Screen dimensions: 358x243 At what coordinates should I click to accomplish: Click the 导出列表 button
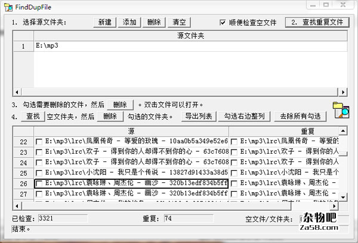(199, 116)
